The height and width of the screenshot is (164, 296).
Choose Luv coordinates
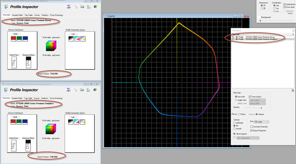pyautogui.click(x=274, y=11)
